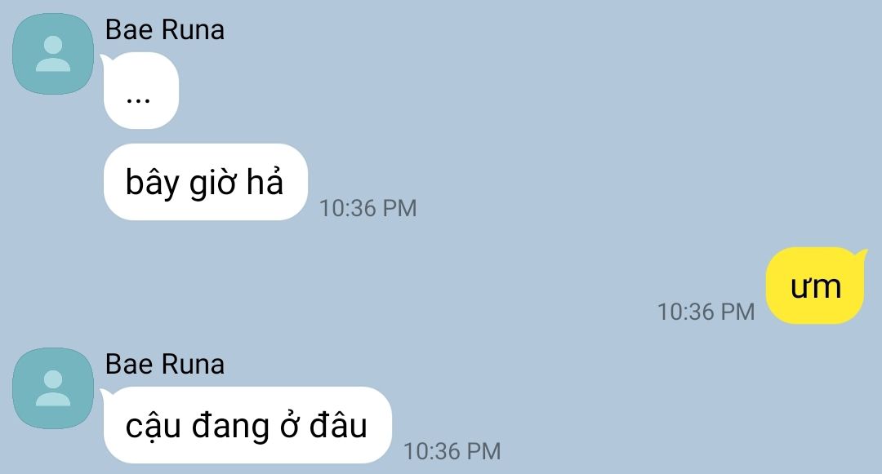This screenshot has width=882, height=474.
Task: Click person silhouette in the first avatar
Action: (x=53, y=54)
